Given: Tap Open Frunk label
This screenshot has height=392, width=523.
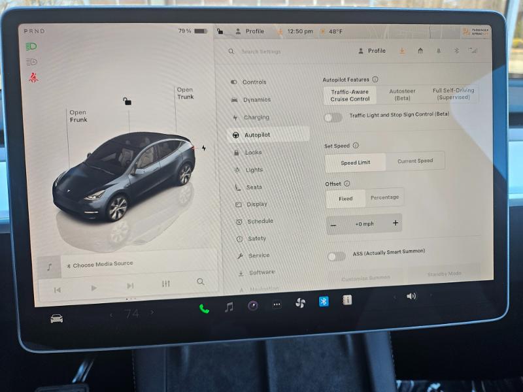Looking at the screenshot, I should [x=78, y=116].
